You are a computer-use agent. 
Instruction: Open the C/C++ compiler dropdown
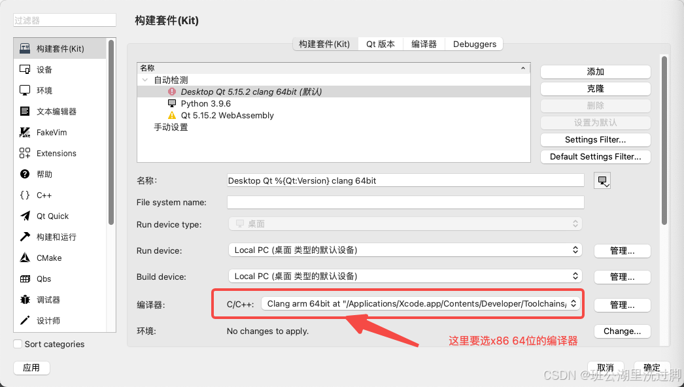[x=420, y=304]
